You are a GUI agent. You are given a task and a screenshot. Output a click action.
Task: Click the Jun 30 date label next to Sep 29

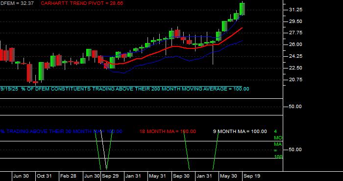tap(92, 176)
